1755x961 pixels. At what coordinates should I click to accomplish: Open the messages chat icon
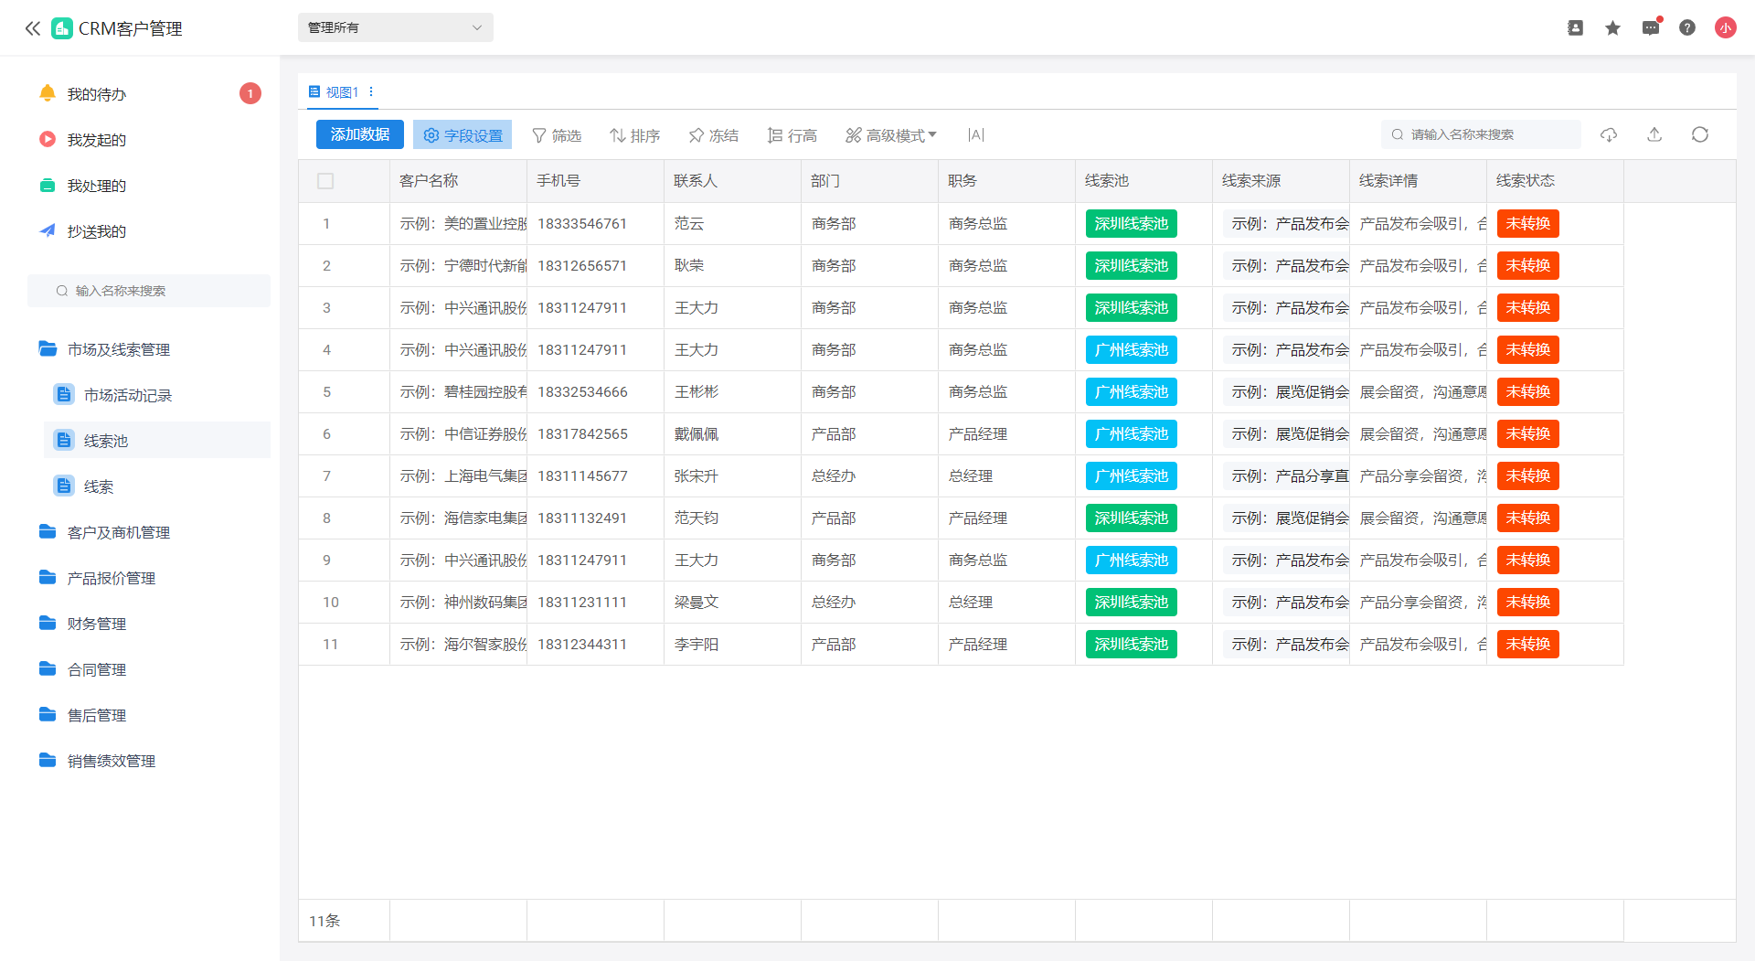(x=1650, y=28)
